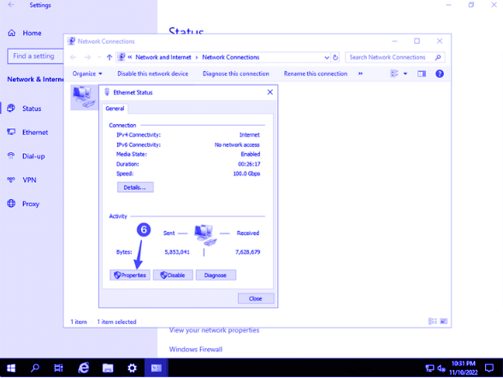503x378 pixels.
Task: Click the search magnifier in Network Connections
Action: tap(438, 57)
